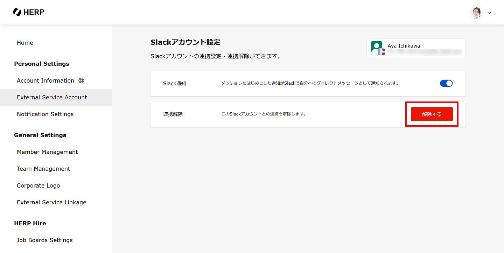Select External Service Account menu item

[x=56, y=97]
